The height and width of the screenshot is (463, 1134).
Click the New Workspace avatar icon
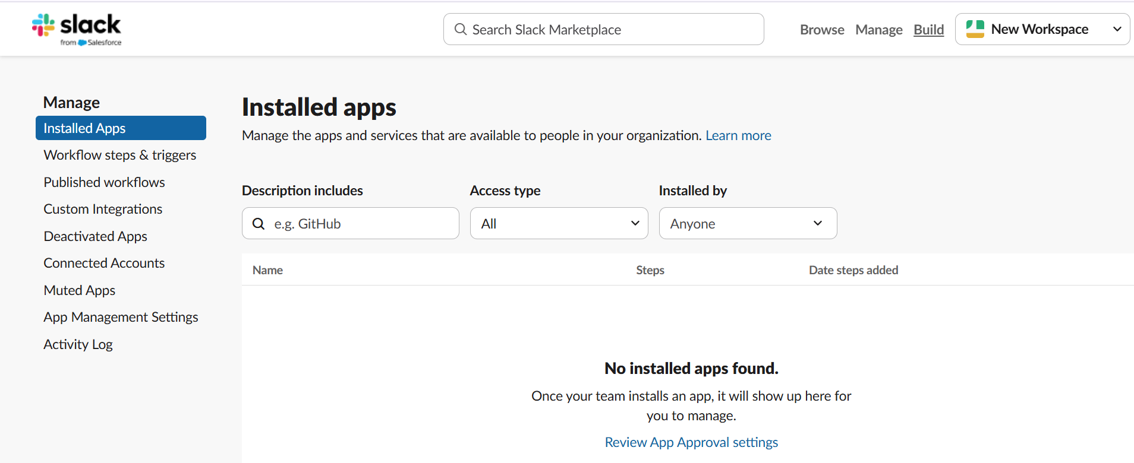[x=975, y=29]
